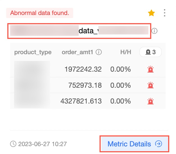
Task: Select the 4327821.613 order amount cell
Action: point(81,101)
